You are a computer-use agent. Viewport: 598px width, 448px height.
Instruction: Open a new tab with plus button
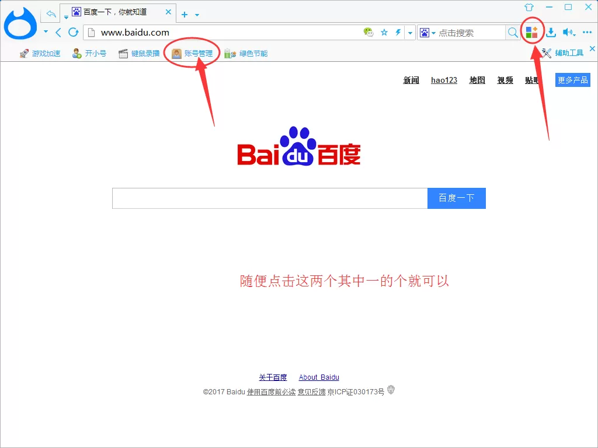[x=185, y=15]
